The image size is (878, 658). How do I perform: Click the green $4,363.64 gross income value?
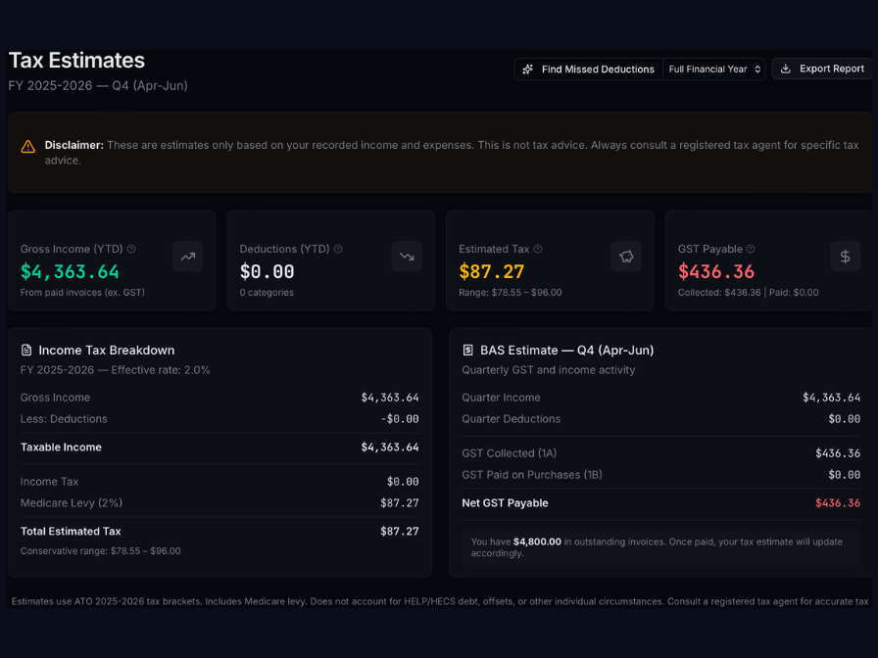(x=70, y=272)
